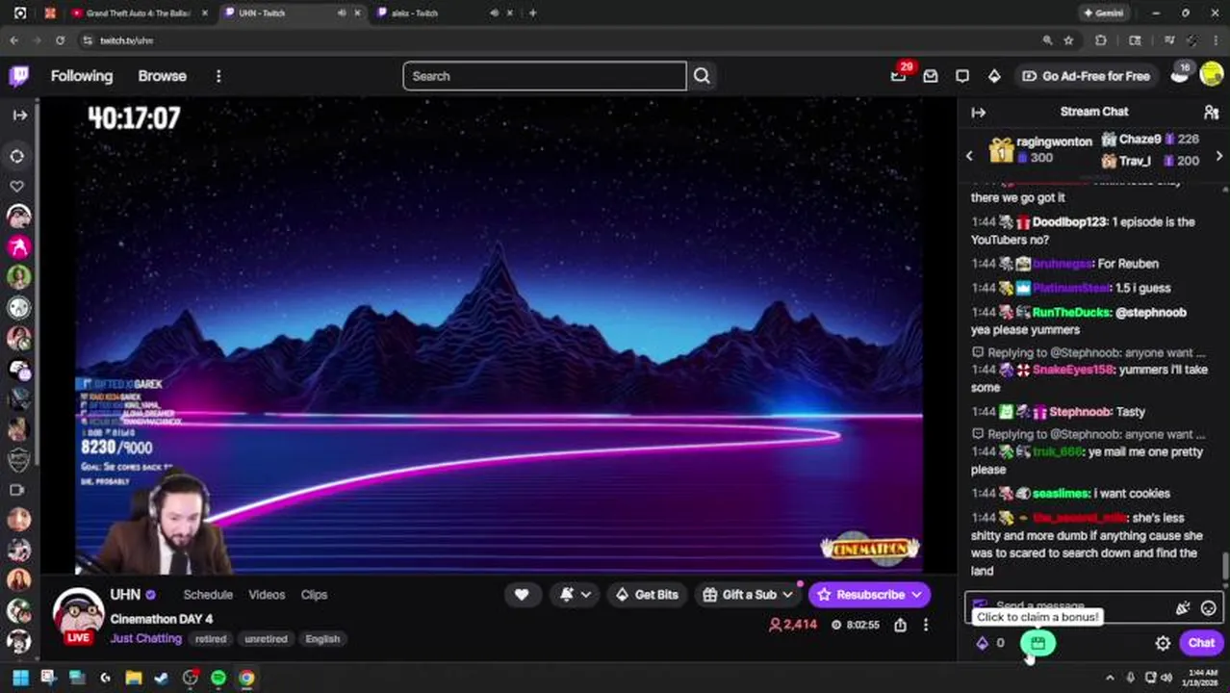Open the stream options three-dot menu
This screenshot has height=693, width=1230.
click(926, 626)
